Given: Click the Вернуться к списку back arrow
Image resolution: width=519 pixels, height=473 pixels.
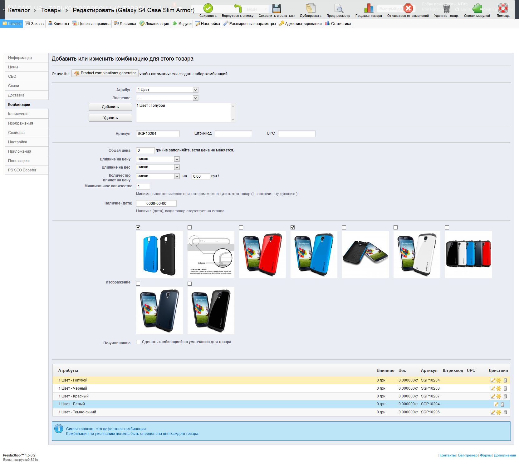Looking at the screenshot, I should [x=238, y=8].
